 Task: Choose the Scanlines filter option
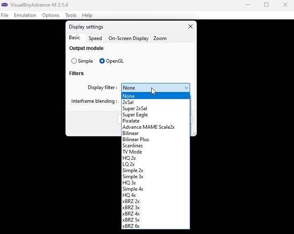(x=155, y=145)
